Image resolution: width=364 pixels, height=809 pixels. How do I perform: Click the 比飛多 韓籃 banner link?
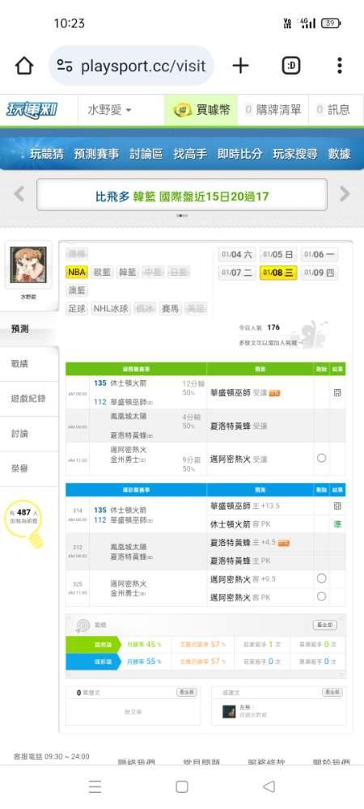point(181,196)
